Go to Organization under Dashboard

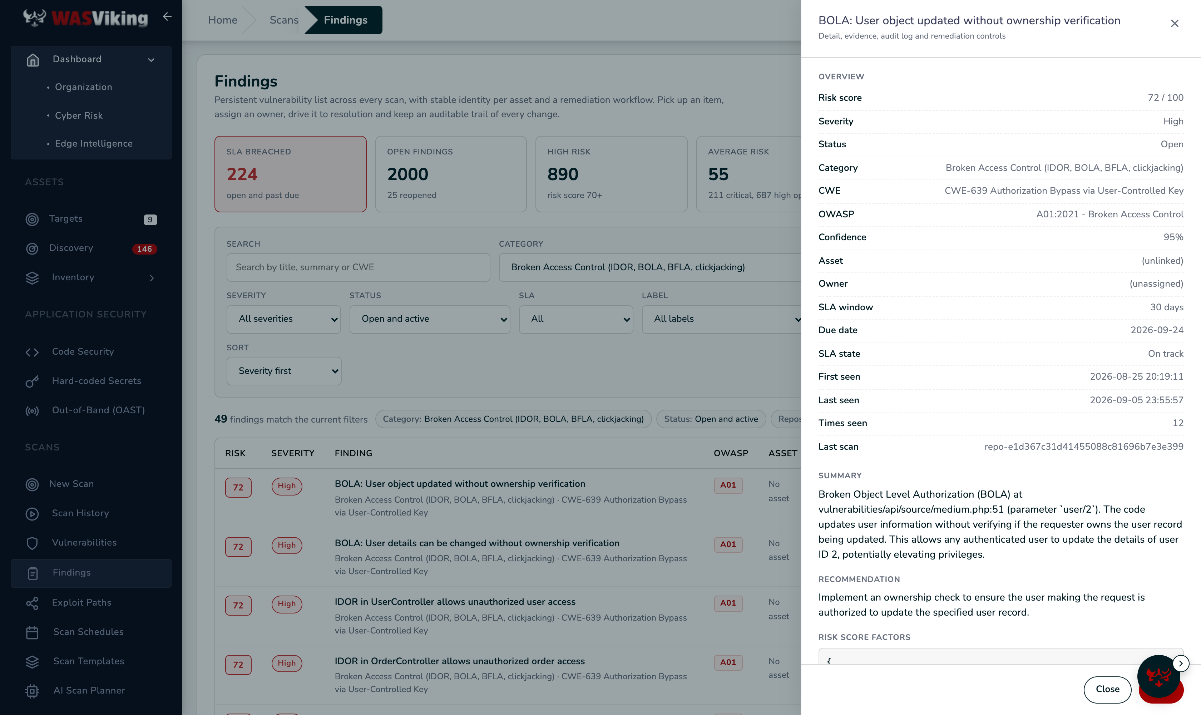pyautogui.click(x=83, y=87)
